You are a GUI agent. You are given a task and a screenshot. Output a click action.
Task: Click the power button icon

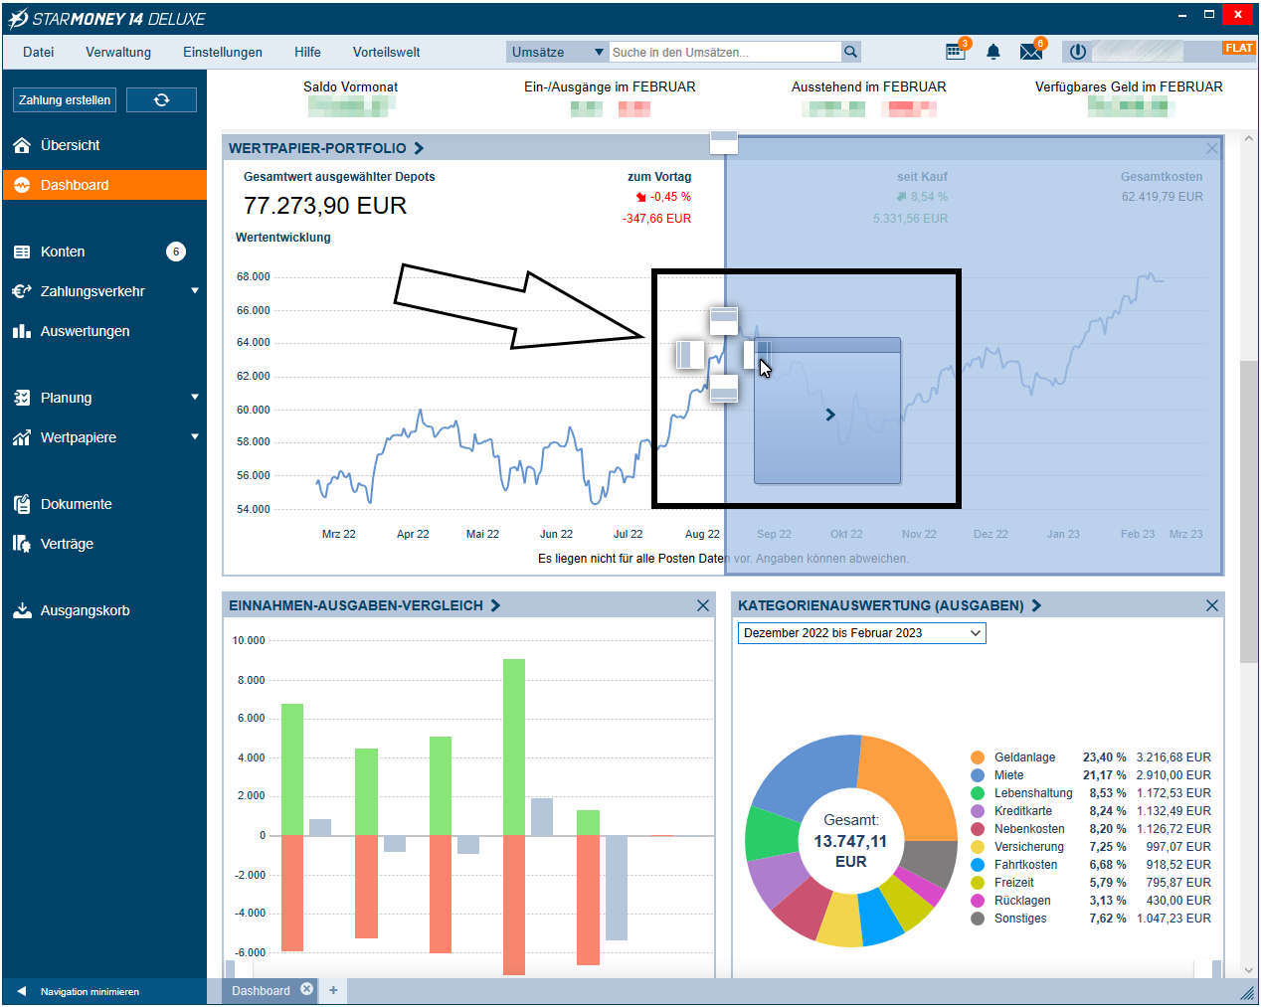[1077, 52]
